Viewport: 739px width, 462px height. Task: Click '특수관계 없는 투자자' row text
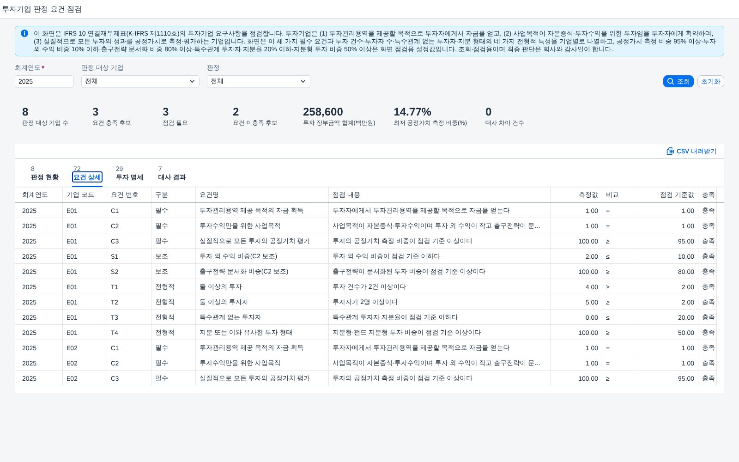(x=230, y=317)
